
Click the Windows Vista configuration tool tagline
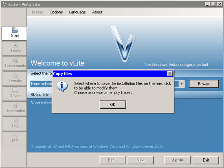click(176, 65)
